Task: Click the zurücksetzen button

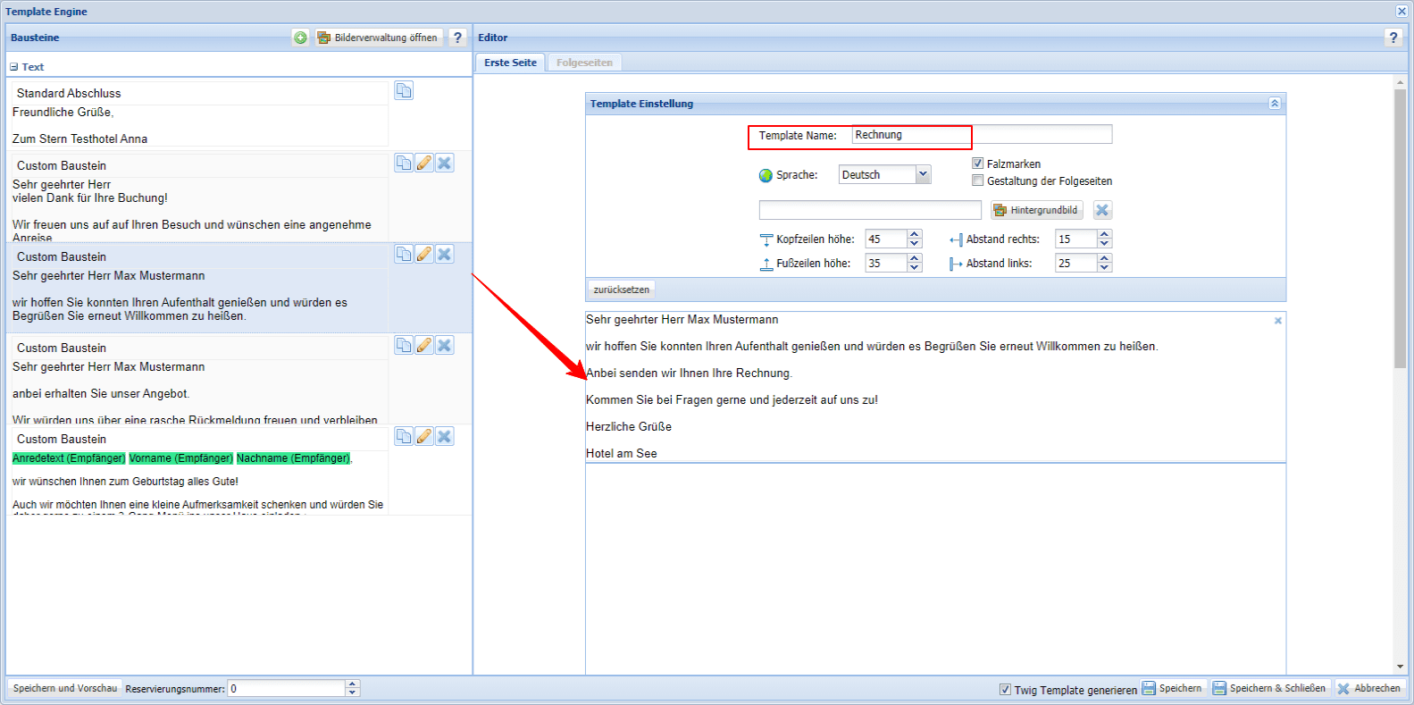Action: coord(622,290)
